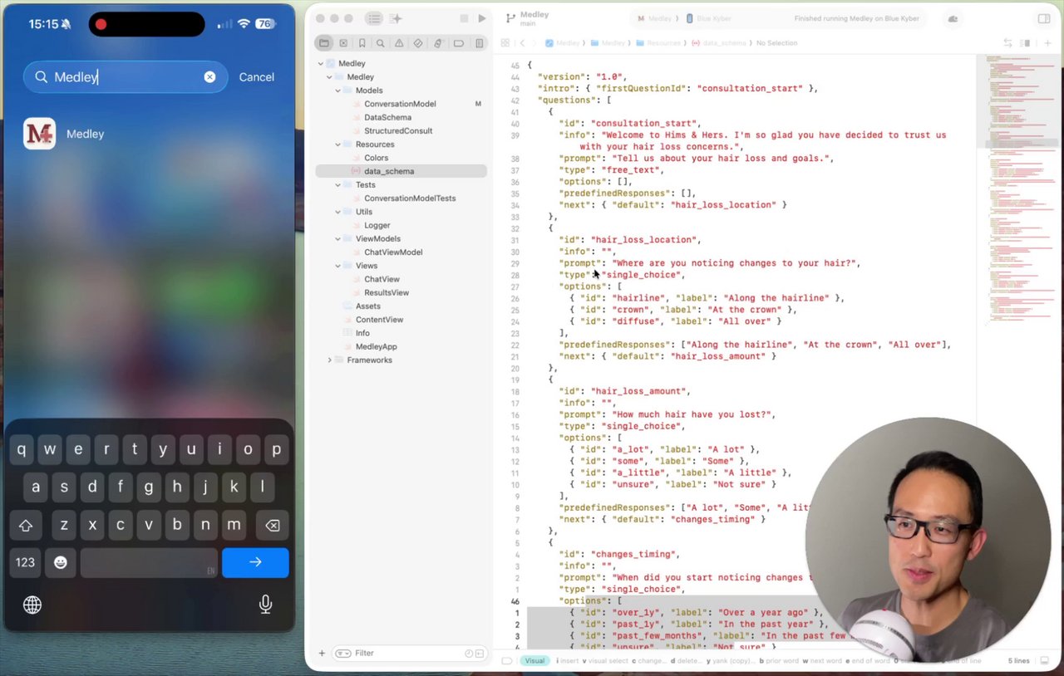Click the related items grid icon

click(x=505, y=43)
